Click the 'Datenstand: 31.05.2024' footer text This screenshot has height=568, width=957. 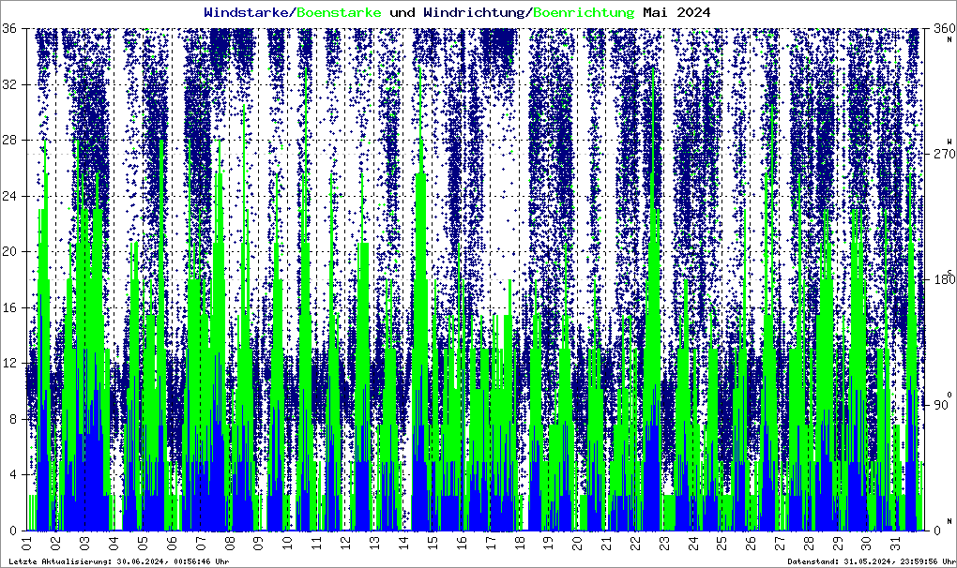pos(871,561)
